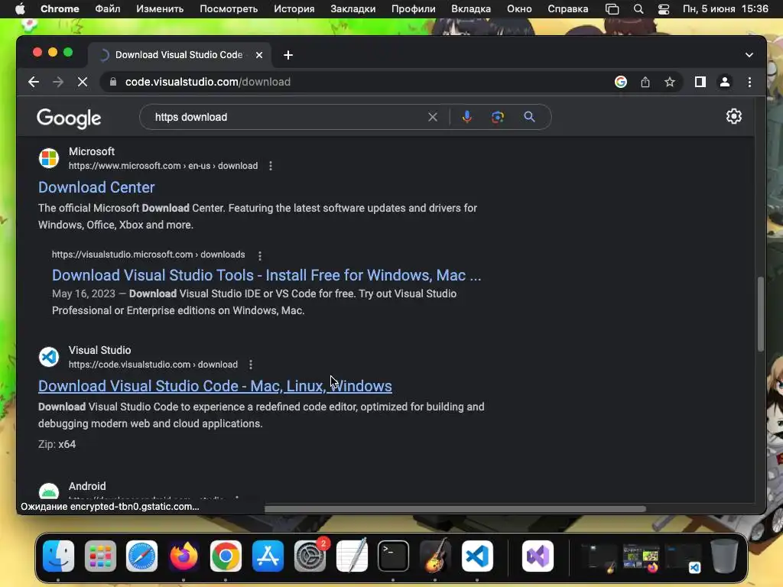Screen dimensions: 783x587
Task: Open Firefox from the Dock
Action: tap(184, 556)
